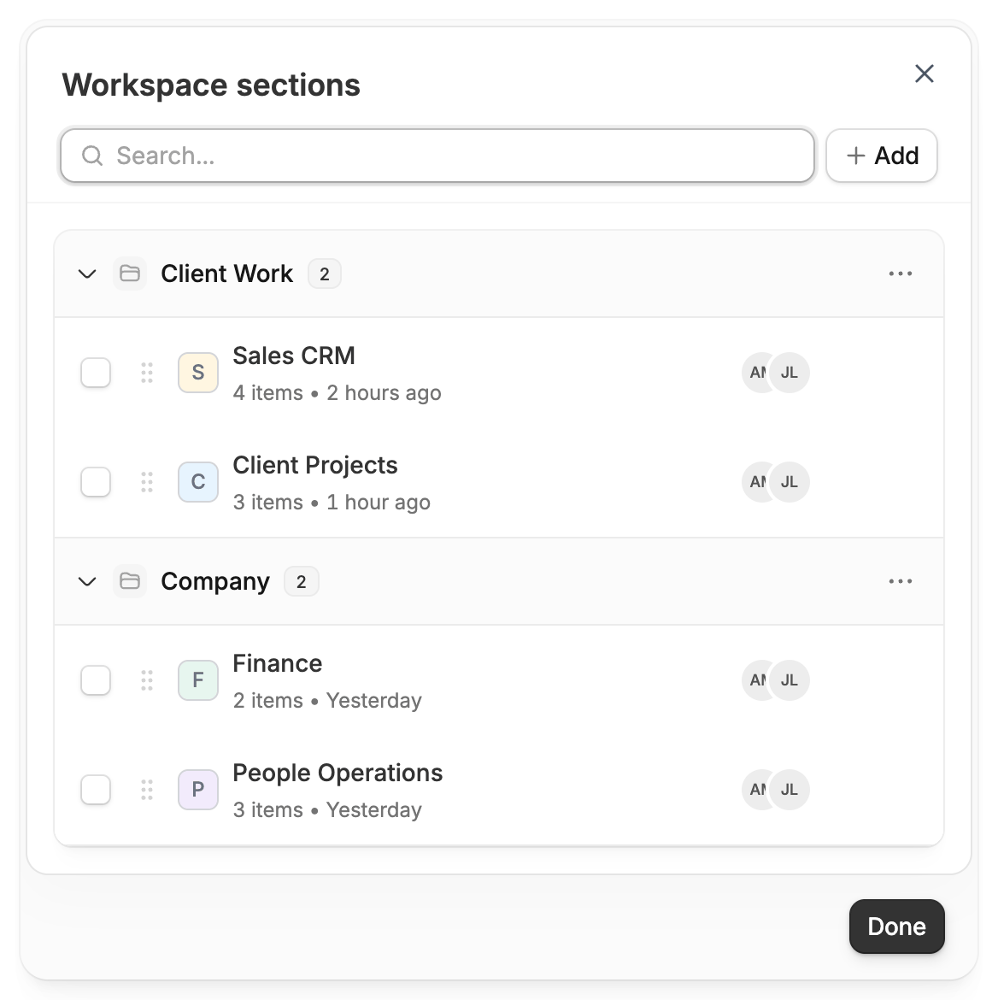Viewport: 998px width, 1000px height.
Task: Click Sales CRM AM avatar
Action: pos(755,373)
